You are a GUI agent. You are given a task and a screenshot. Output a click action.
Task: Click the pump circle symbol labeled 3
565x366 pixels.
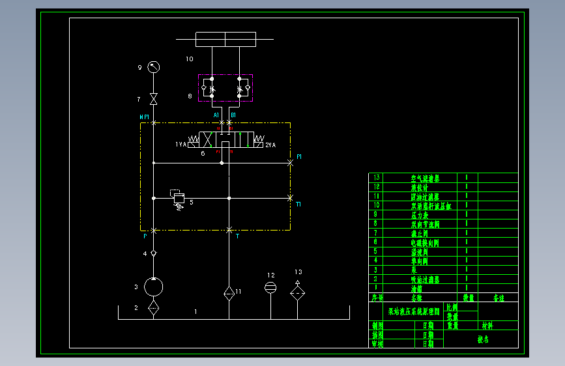[x=154, y=287]
